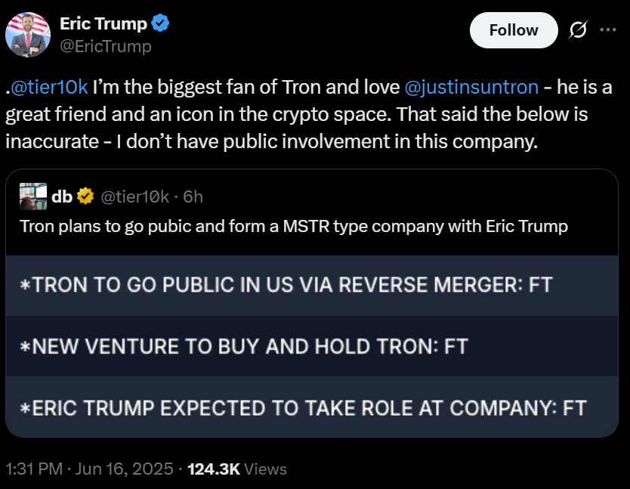Open the three-dot more options menu
Image resolution: width=630 pixels, height=489 pixels.
[x=607, y=30]
